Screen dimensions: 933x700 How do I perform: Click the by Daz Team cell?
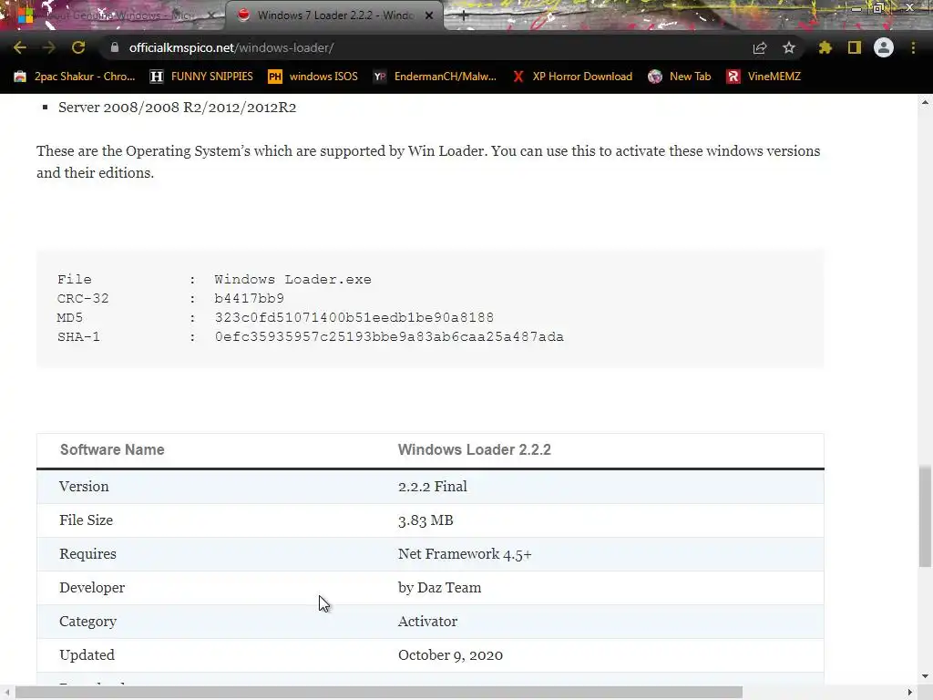[x=440, y=588]
